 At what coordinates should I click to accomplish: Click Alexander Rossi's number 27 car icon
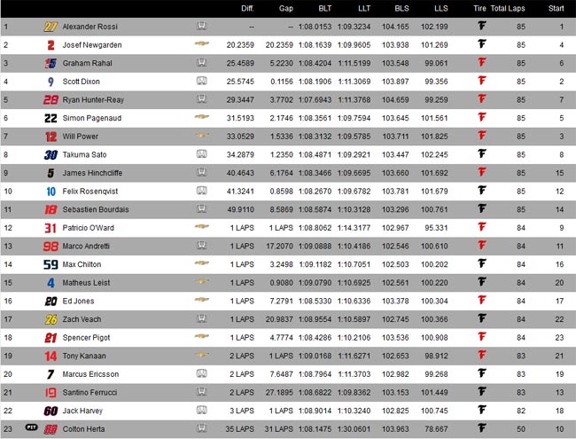click(x=51, y=27)
